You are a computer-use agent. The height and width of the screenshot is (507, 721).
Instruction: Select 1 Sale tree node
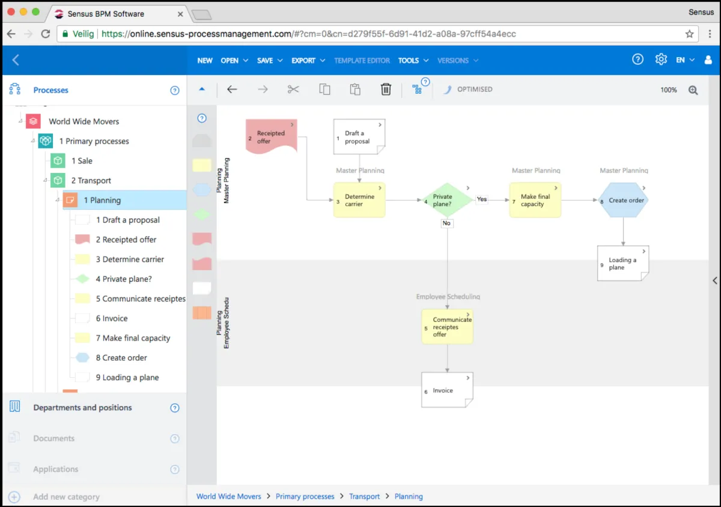(x=82, y=160)
